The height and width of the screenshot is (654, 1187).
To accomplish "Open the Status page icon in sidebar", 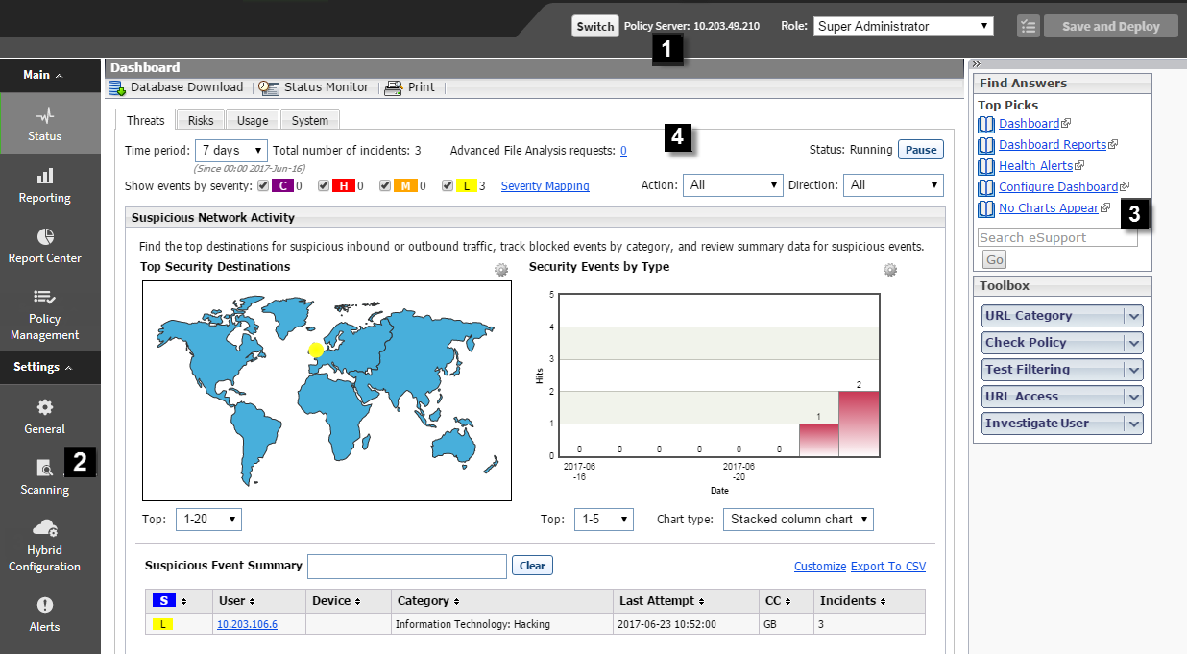I will coord(44,115).
